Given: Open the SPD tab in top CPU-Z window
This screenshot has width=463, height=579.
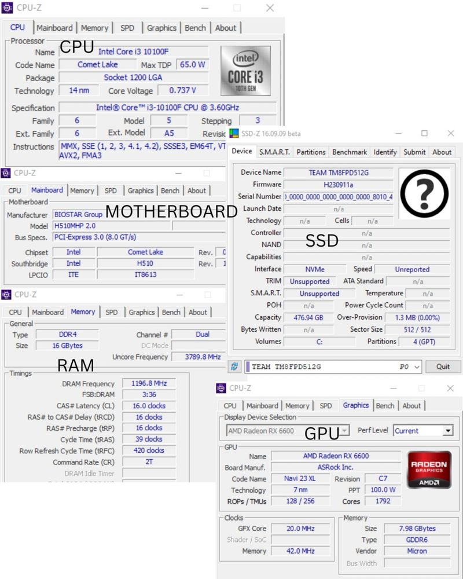Looking at the screenshot, I should pyautogui.click(x=127, y=28).
